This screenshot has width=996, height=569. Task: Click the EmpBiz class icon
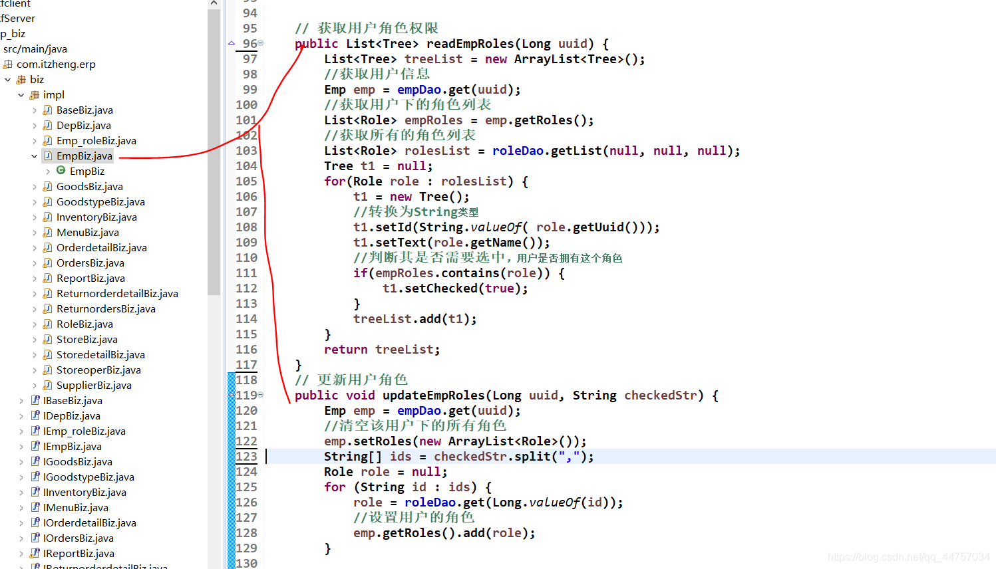point(61,171)
